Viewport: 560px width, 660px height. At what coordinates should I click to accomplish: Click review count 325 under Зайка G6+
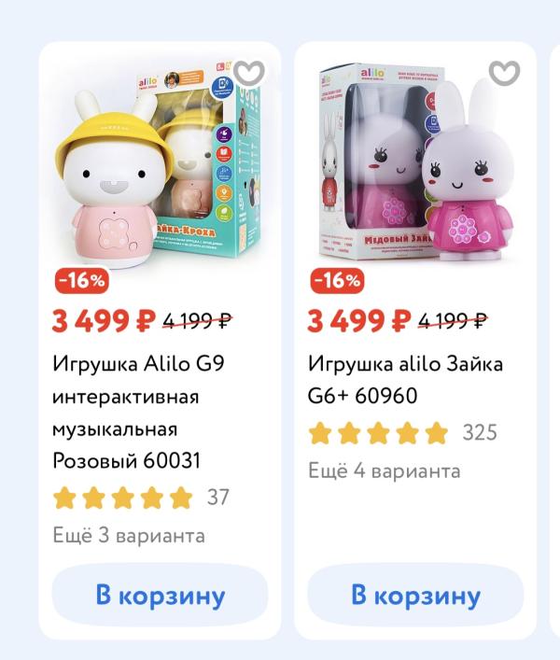click(480, 433)
